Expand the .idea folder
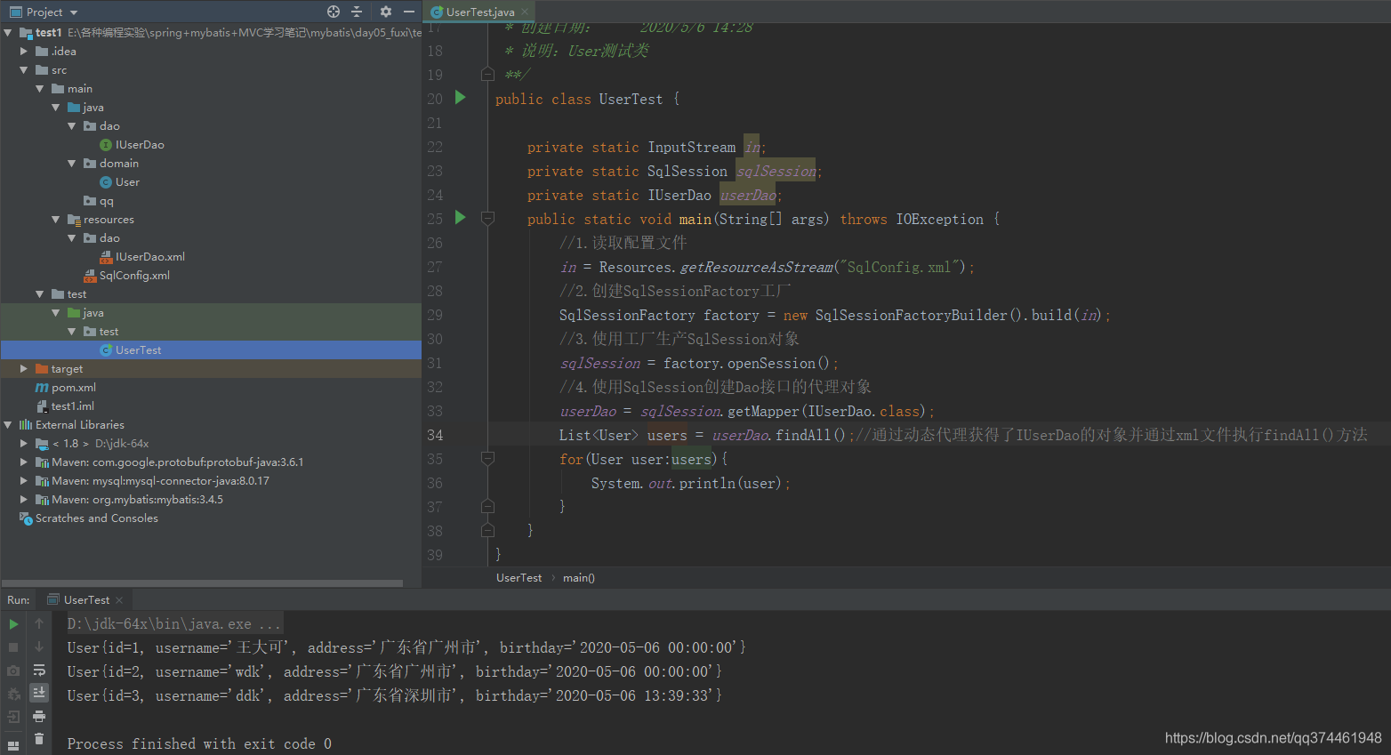1391x755 pixels. coord(24,52)
